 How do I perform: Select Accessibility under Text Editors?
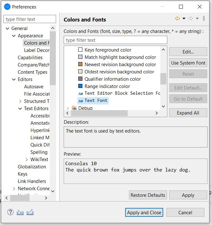click(x=40, y=116)
